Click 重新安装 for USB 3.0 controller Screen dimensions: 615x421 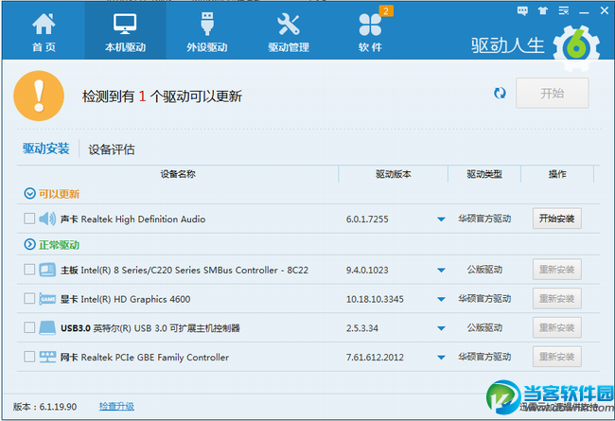(x=557, y=327)
